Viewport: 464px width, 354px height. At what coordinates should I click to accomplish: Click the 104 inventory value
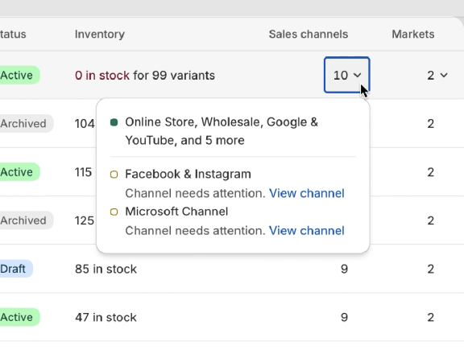(x=85, y=124)
